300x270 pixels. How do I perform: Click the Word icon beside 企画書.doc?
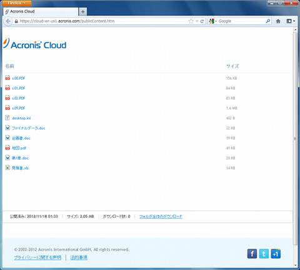(7, 138)
